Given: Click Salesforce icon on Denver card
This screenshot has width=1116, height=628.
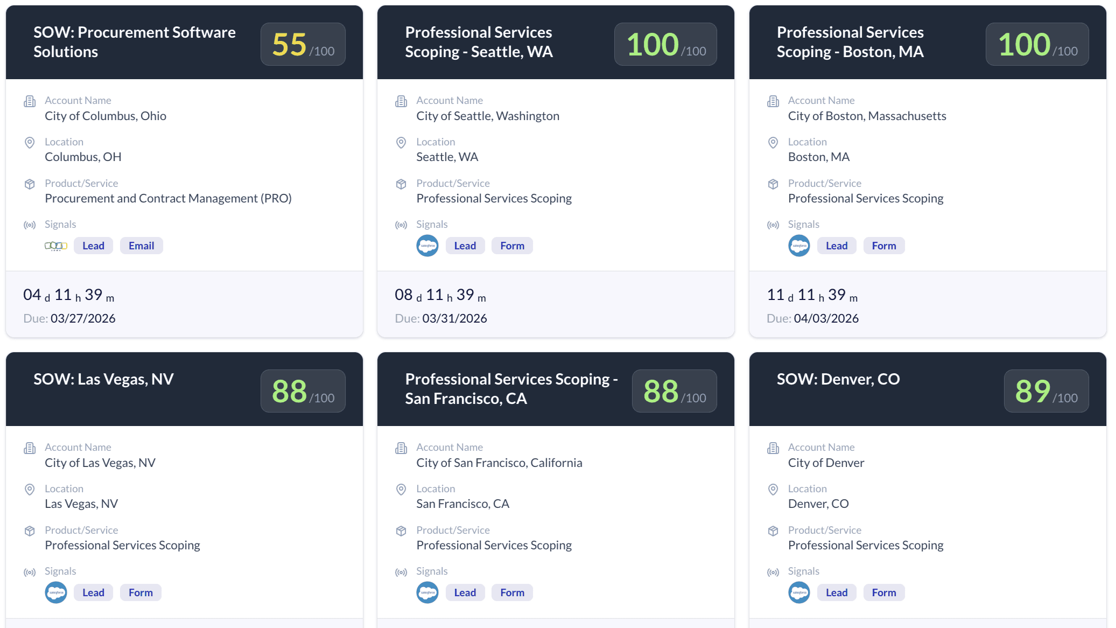Looking at the screenshot, I should [x=799, y=592].
